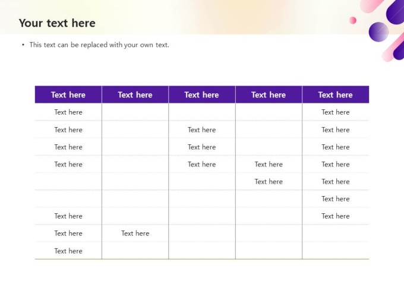Click the fifth column header cell
Screen dimensions: 404x303
(335, 94)
